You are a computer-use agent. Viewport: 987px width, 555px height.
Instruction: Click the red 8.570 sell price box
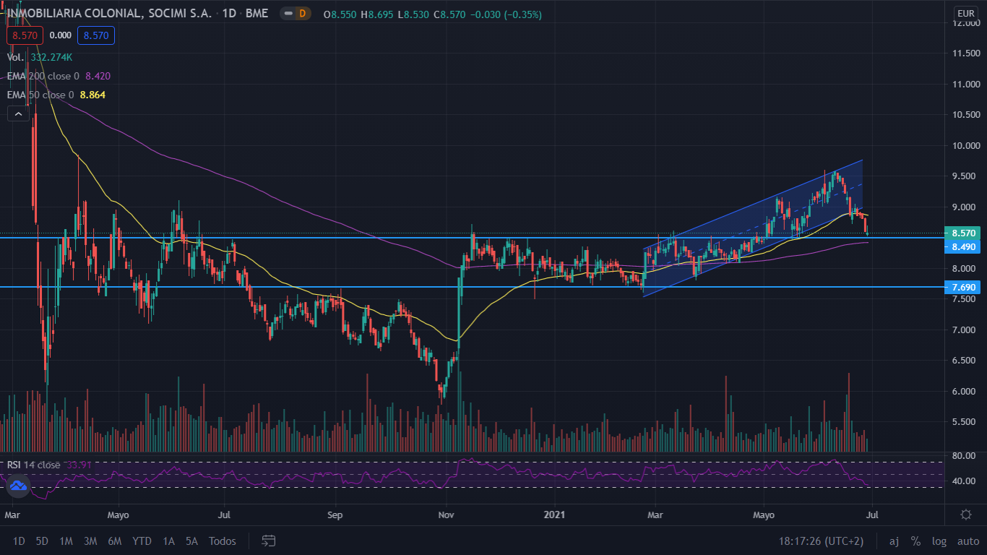(x=25, y=35)
